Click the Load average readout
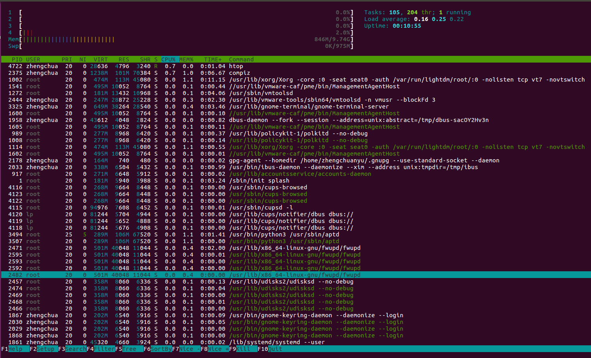This screenshot has height=358, width=591. coord(414,19)
